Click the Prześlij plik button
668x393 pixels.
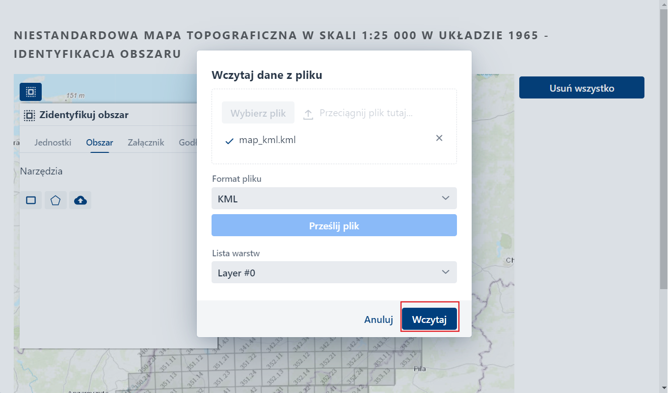[x=334, y=225]
